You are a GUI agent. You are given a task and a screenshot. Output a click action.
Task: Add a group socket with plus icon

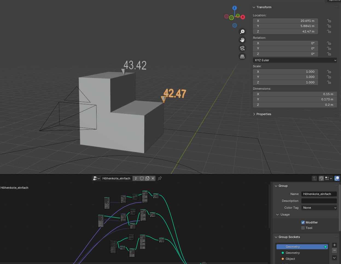click(334, 245)
